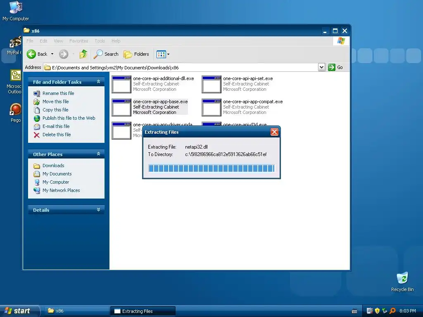Click the on-screen keyboard tray icon
The image size is (423, 317).
(354, 311)
